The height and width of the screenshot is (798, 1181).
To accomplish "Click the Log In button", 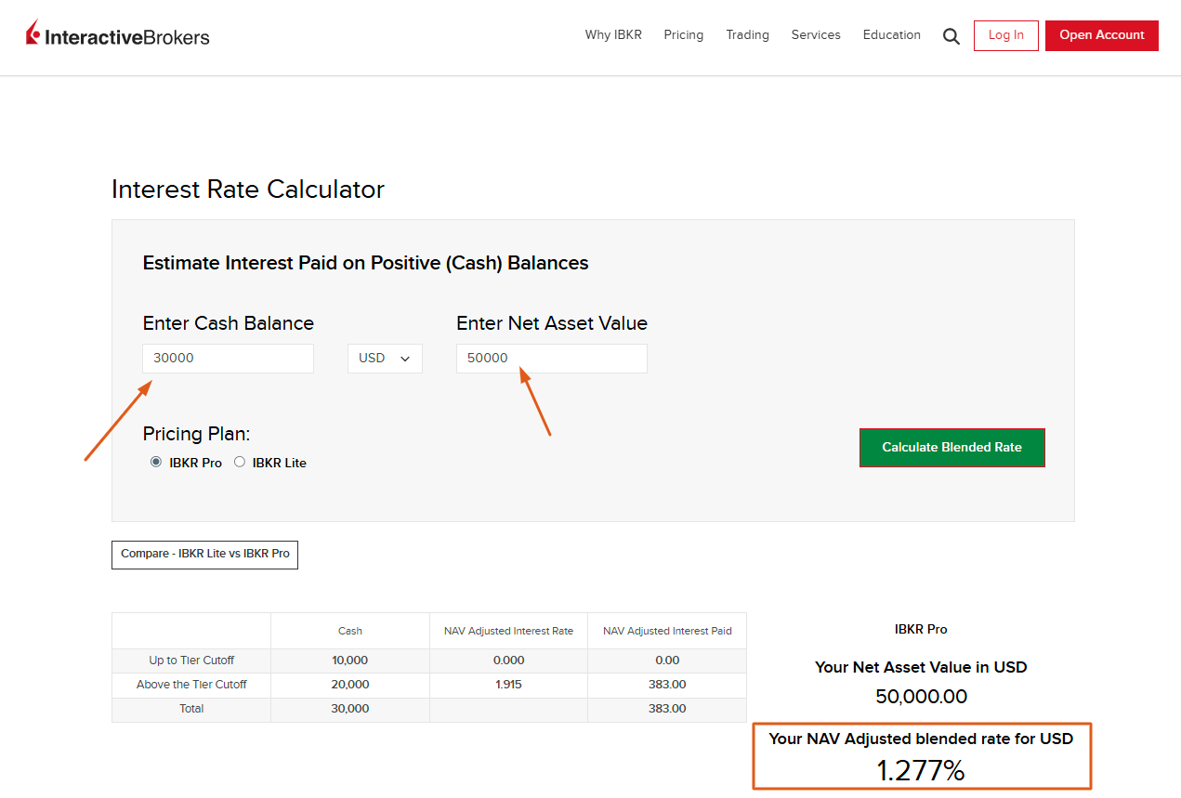I will point(1006,35).
